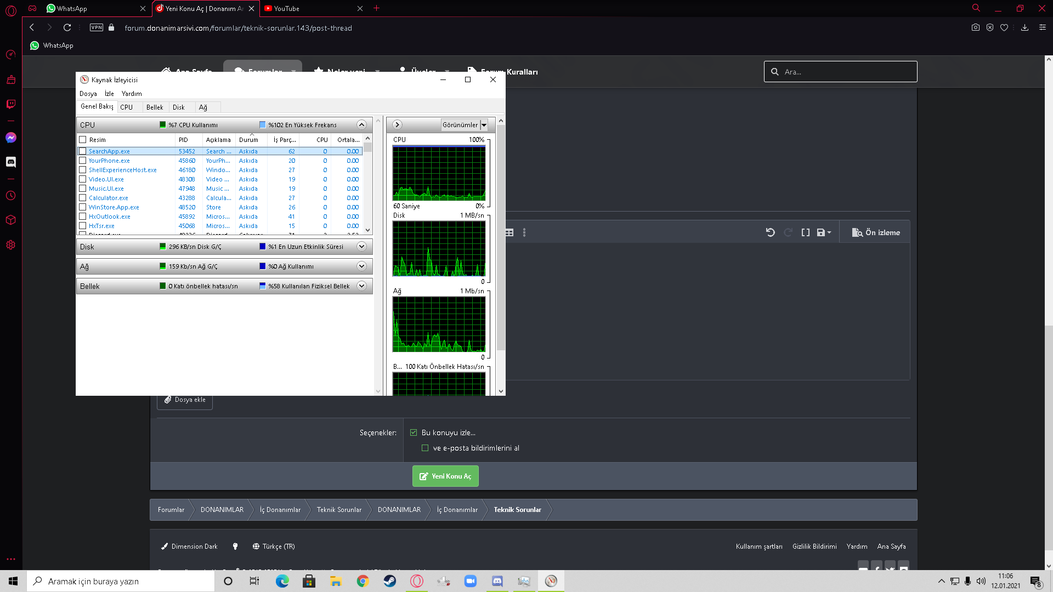Open the İzle menu
The width and height of the screenshot is (1053, 592).
click(109, 94)
